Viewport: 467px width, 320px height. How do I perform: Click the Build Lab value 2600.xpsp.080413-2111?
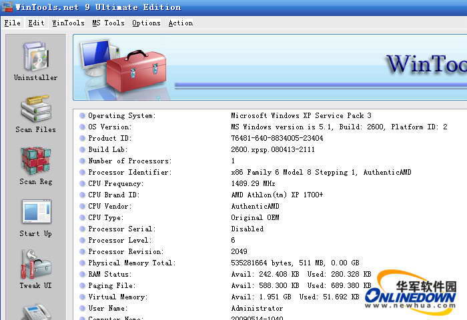273,149
